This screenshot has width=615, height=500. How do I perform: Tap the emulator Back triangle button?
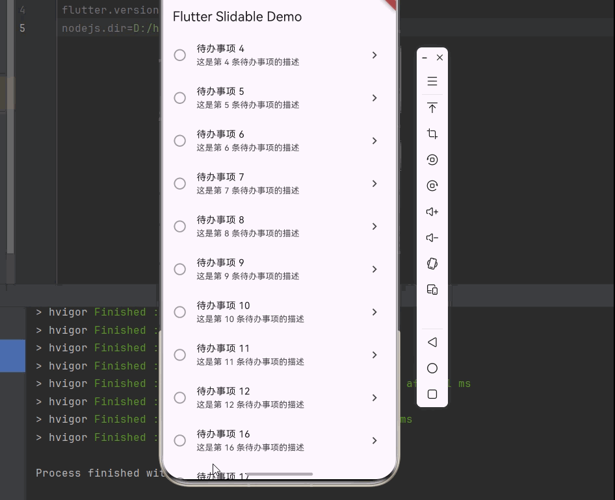pyautogui.click(x=432, y=342)
